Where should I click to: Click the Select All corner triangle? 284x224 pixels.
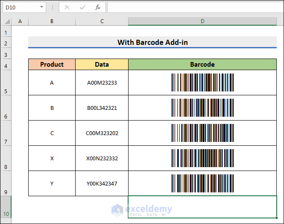pyautogui.click(x=7, y=21)
